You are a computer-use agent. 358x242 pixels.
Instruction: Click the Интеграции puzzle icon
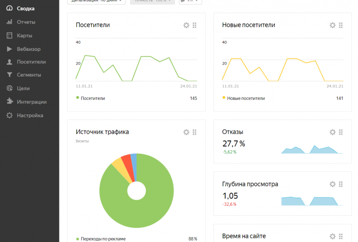(10, 101)
